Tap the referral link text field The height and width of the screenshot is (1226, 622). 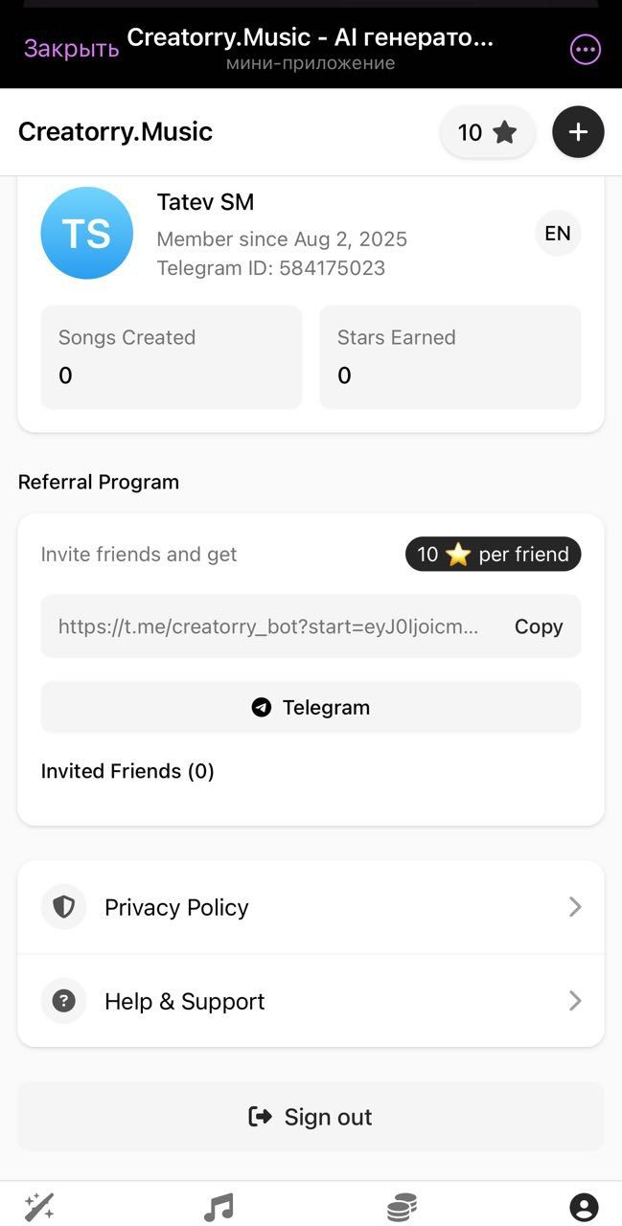(268, 625)
